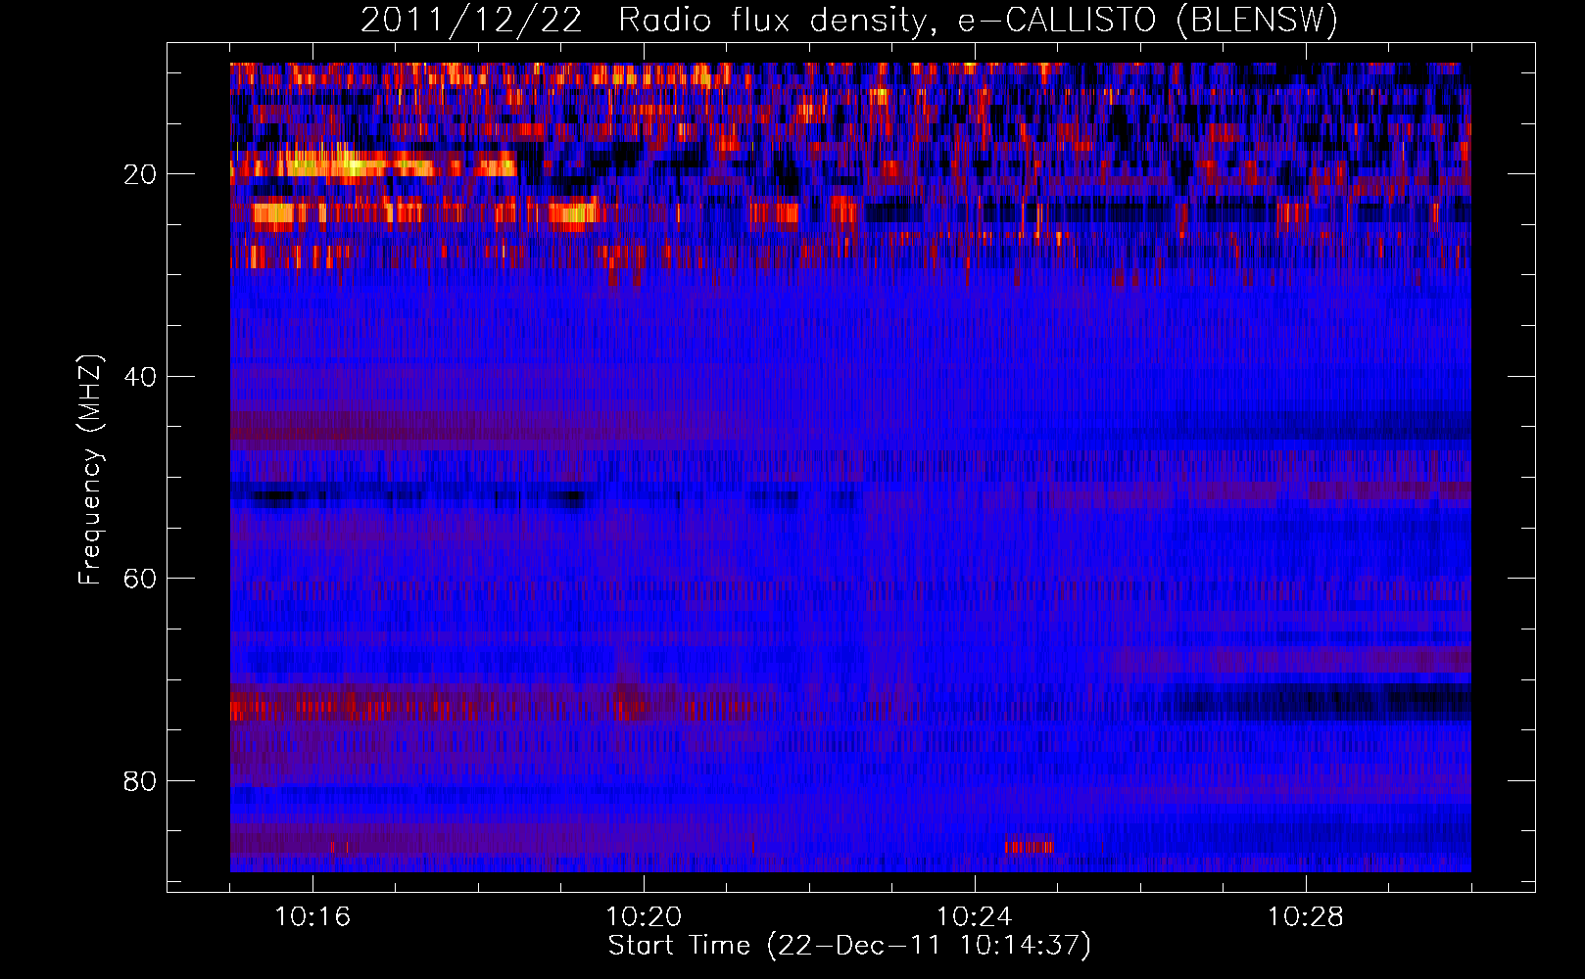This screenshot has height=979, width=1585.
Task: Click the plot title 'Radio flux density, e-CALLISTO (BLENSW)'
Action: click(978, 20)
